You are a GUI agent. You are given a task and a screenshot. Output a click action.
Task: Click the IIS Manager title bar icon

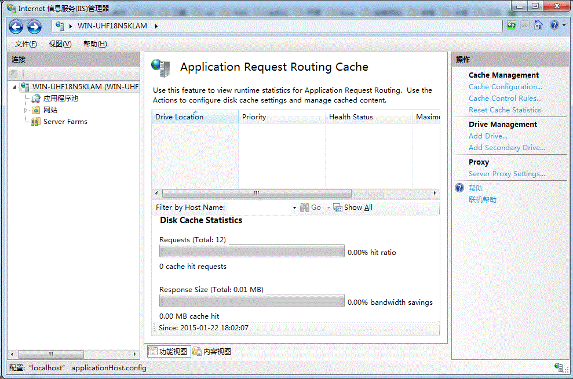coord(11,8)
